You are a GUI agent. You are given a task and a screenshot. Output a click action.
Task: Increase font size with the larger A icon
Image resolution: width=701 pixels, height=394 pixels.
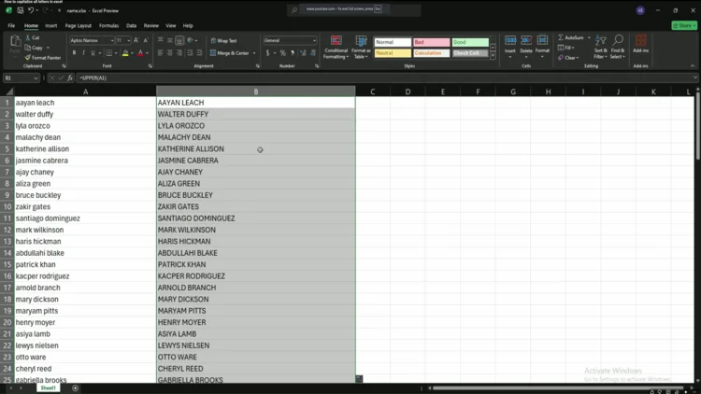136,40
